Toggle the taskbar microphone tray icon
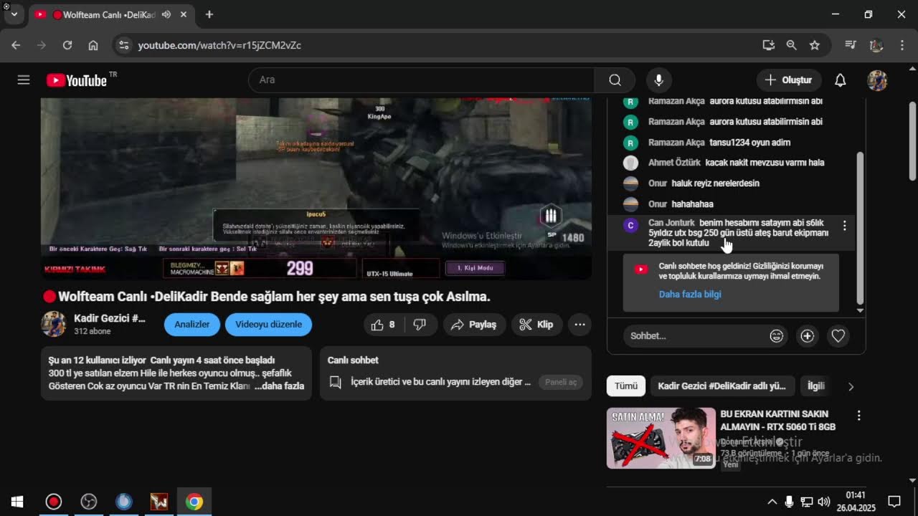918x516 pixels. (x=789, y=502)
